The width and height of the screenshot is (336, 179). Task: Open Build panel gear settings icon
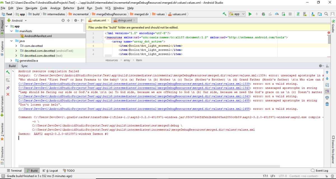point(321,66)
